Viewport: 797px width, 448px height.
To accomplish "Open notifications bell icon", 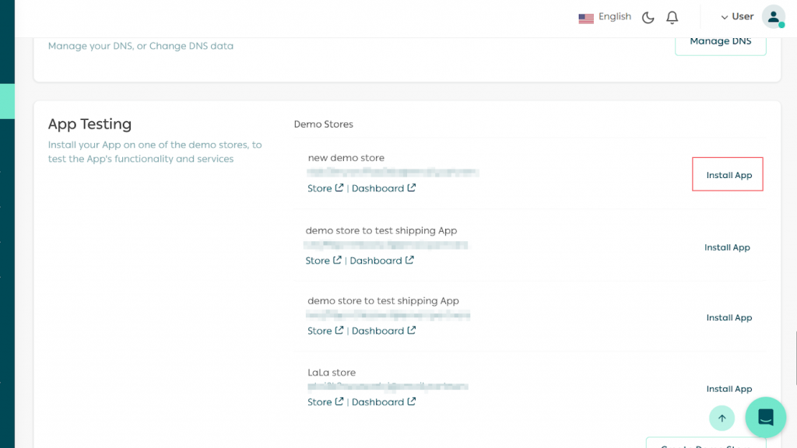I will point(672,17).
